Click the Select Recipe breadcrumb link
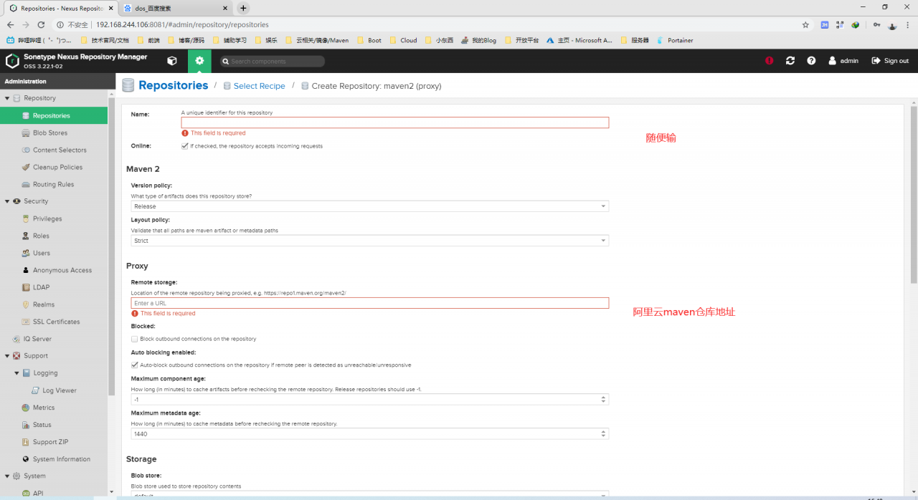Image resolution: width=918 pixels, height=500 pixels. [x=259, y=86]
